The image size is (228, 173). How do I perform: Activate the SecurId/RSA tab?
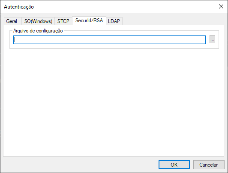[89, 21]
